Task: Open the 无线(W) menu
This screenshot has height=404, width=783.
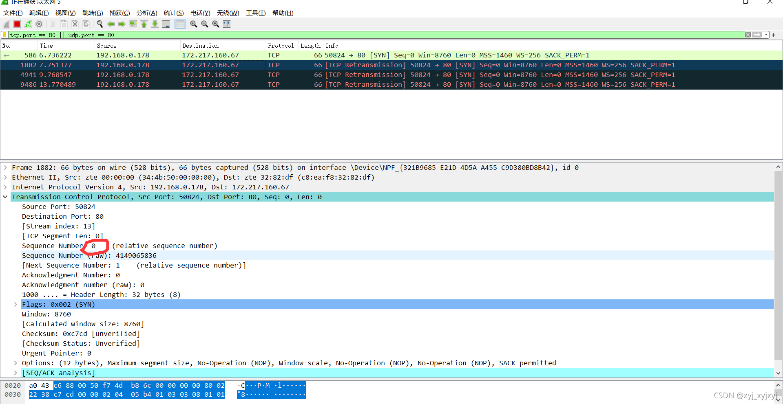Action: click(x=228, y=13)
